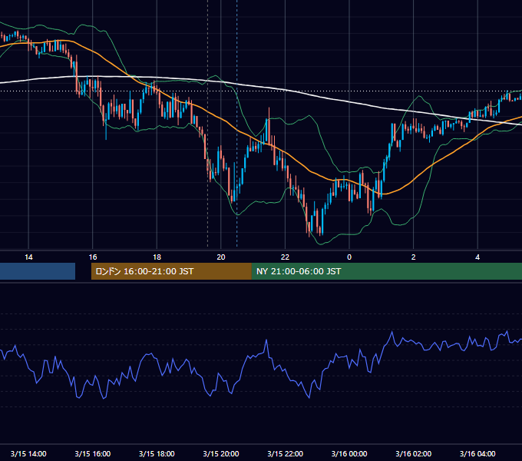Click the '3/16 00:00' date label
522x461 pixels.
[349, 453]
